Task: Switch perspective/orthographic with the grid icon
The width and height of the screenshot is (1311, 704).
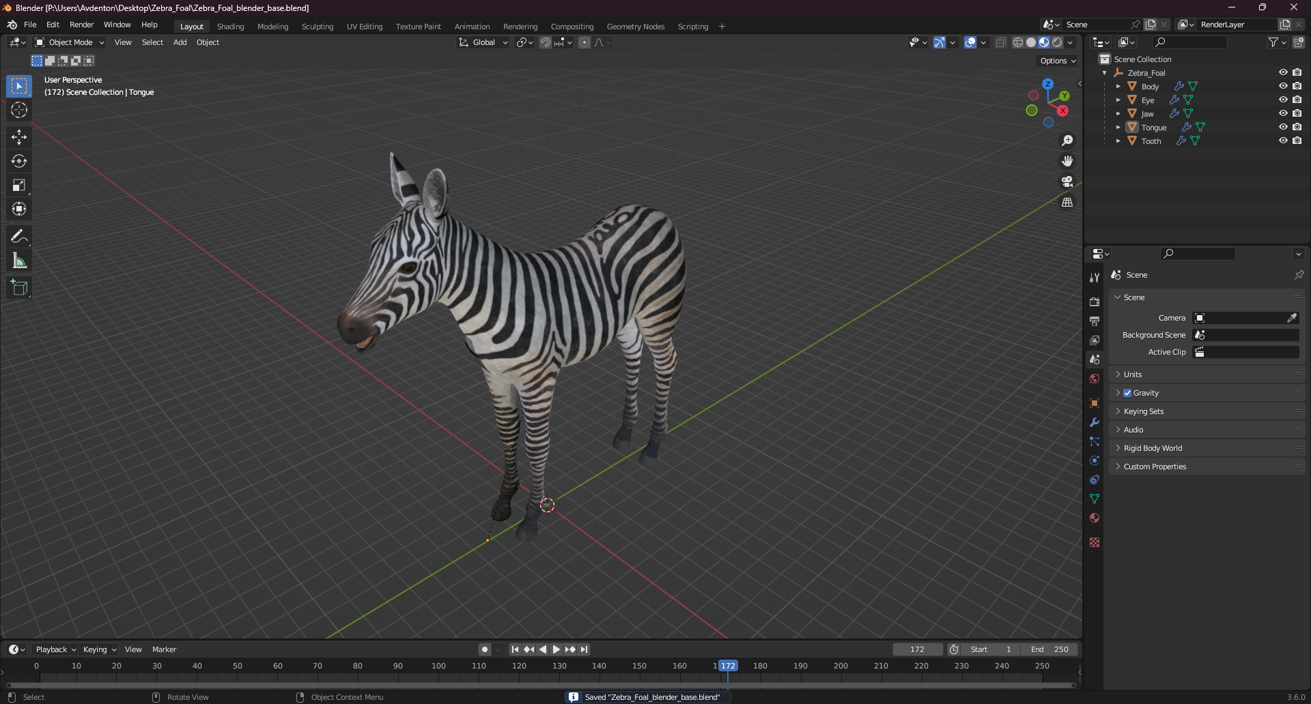Action: [1067, 202]
